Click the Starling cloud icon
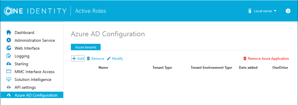This screenshot has height=105, width=298. click(9, 64)
